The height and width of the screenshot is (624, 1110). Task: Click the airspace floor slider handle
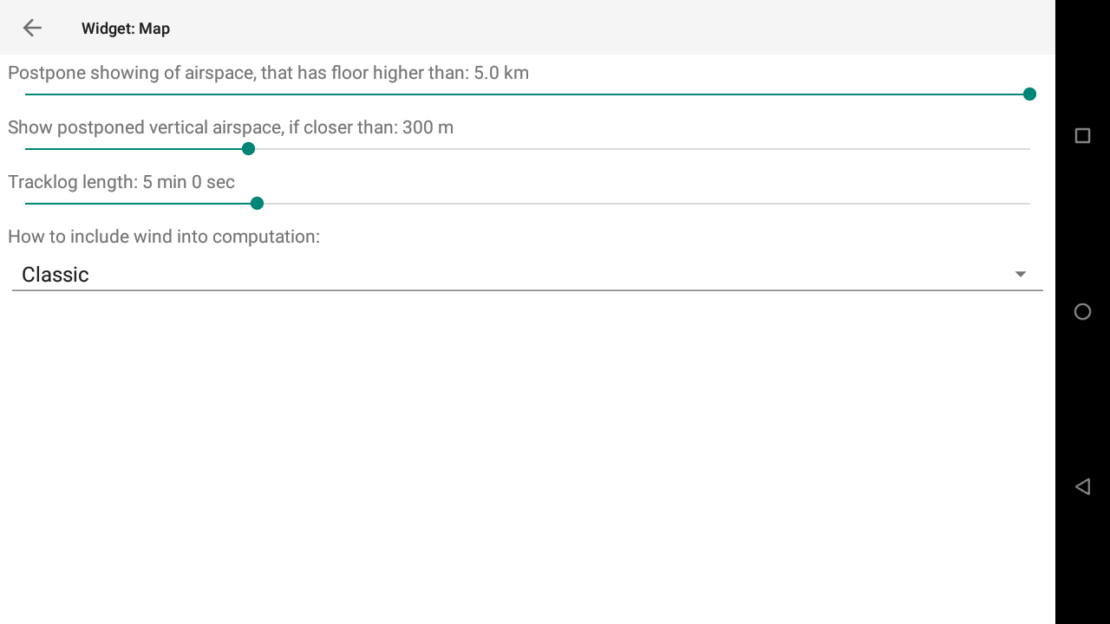(x=1029, y=94)
